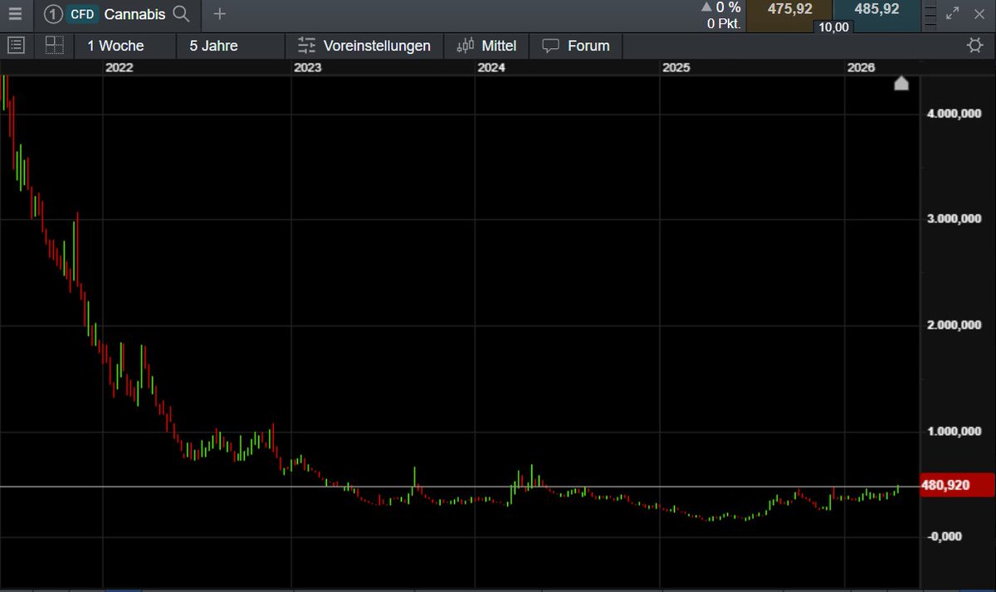
Task: Click the 2024 time axis label
Action: (x=491, y=68)
